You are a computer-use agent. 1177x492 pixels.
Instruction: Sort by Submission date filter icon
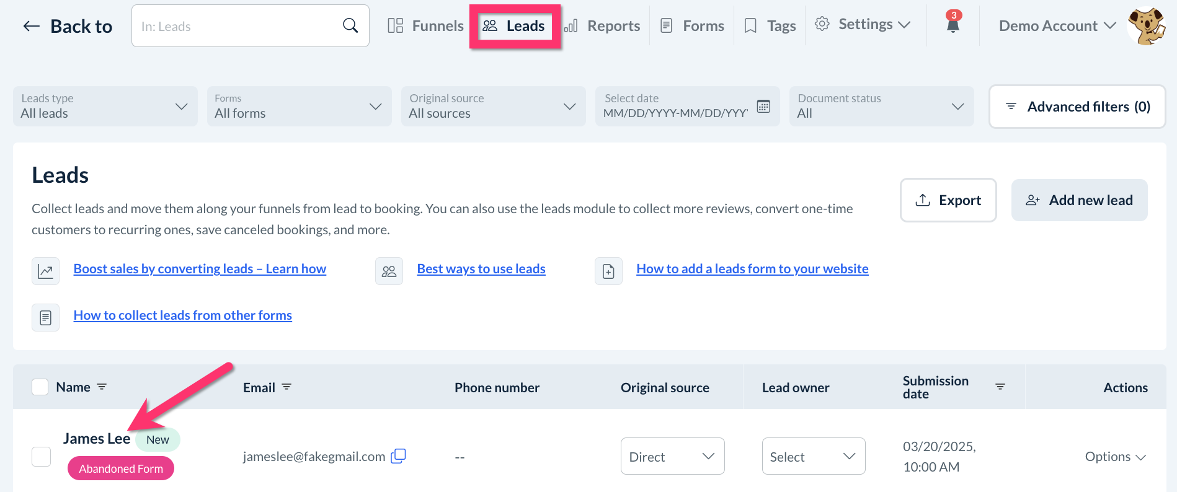click(1000, 387)
